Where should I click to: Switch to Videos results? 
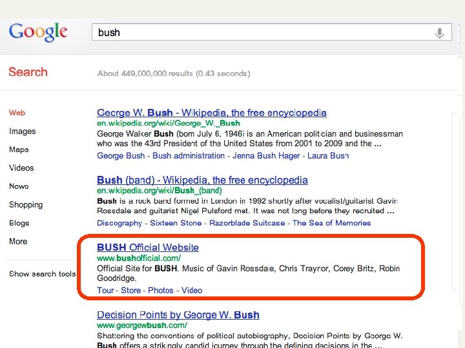click(21, 168)
